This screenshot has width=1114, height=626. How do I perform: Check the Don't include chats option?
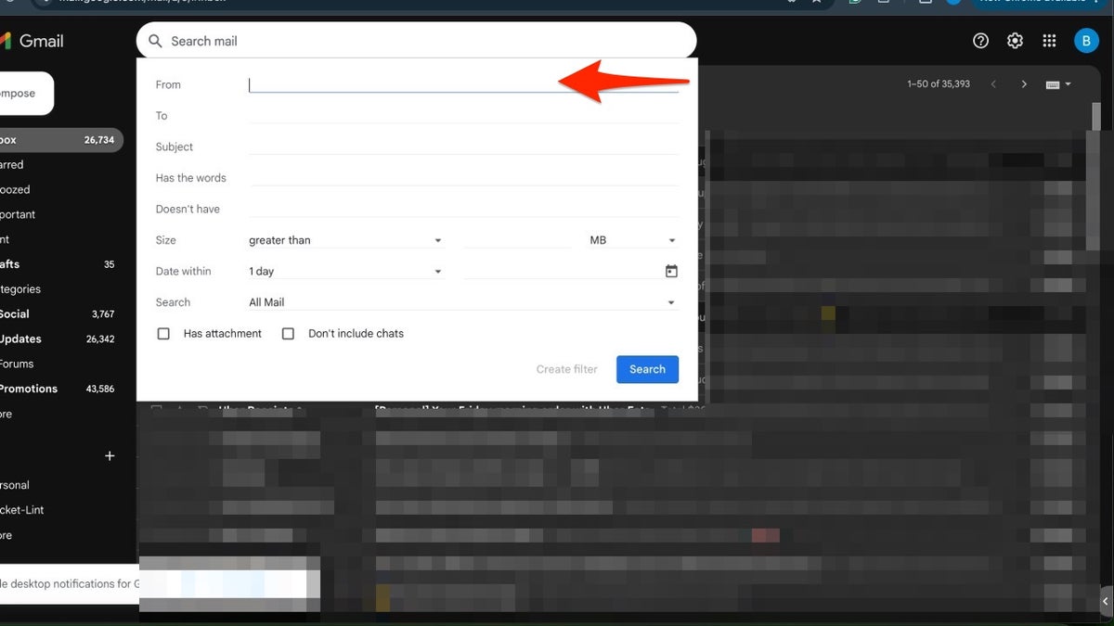click(x=288, y=333)
